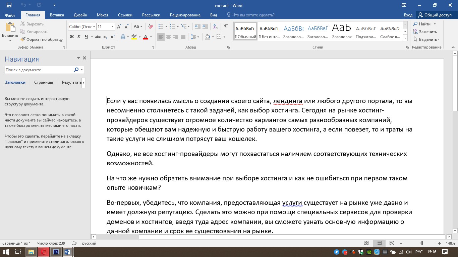458x257 pixels.
Task: Click the bulleted list icon
Action: tap(161, 26)
